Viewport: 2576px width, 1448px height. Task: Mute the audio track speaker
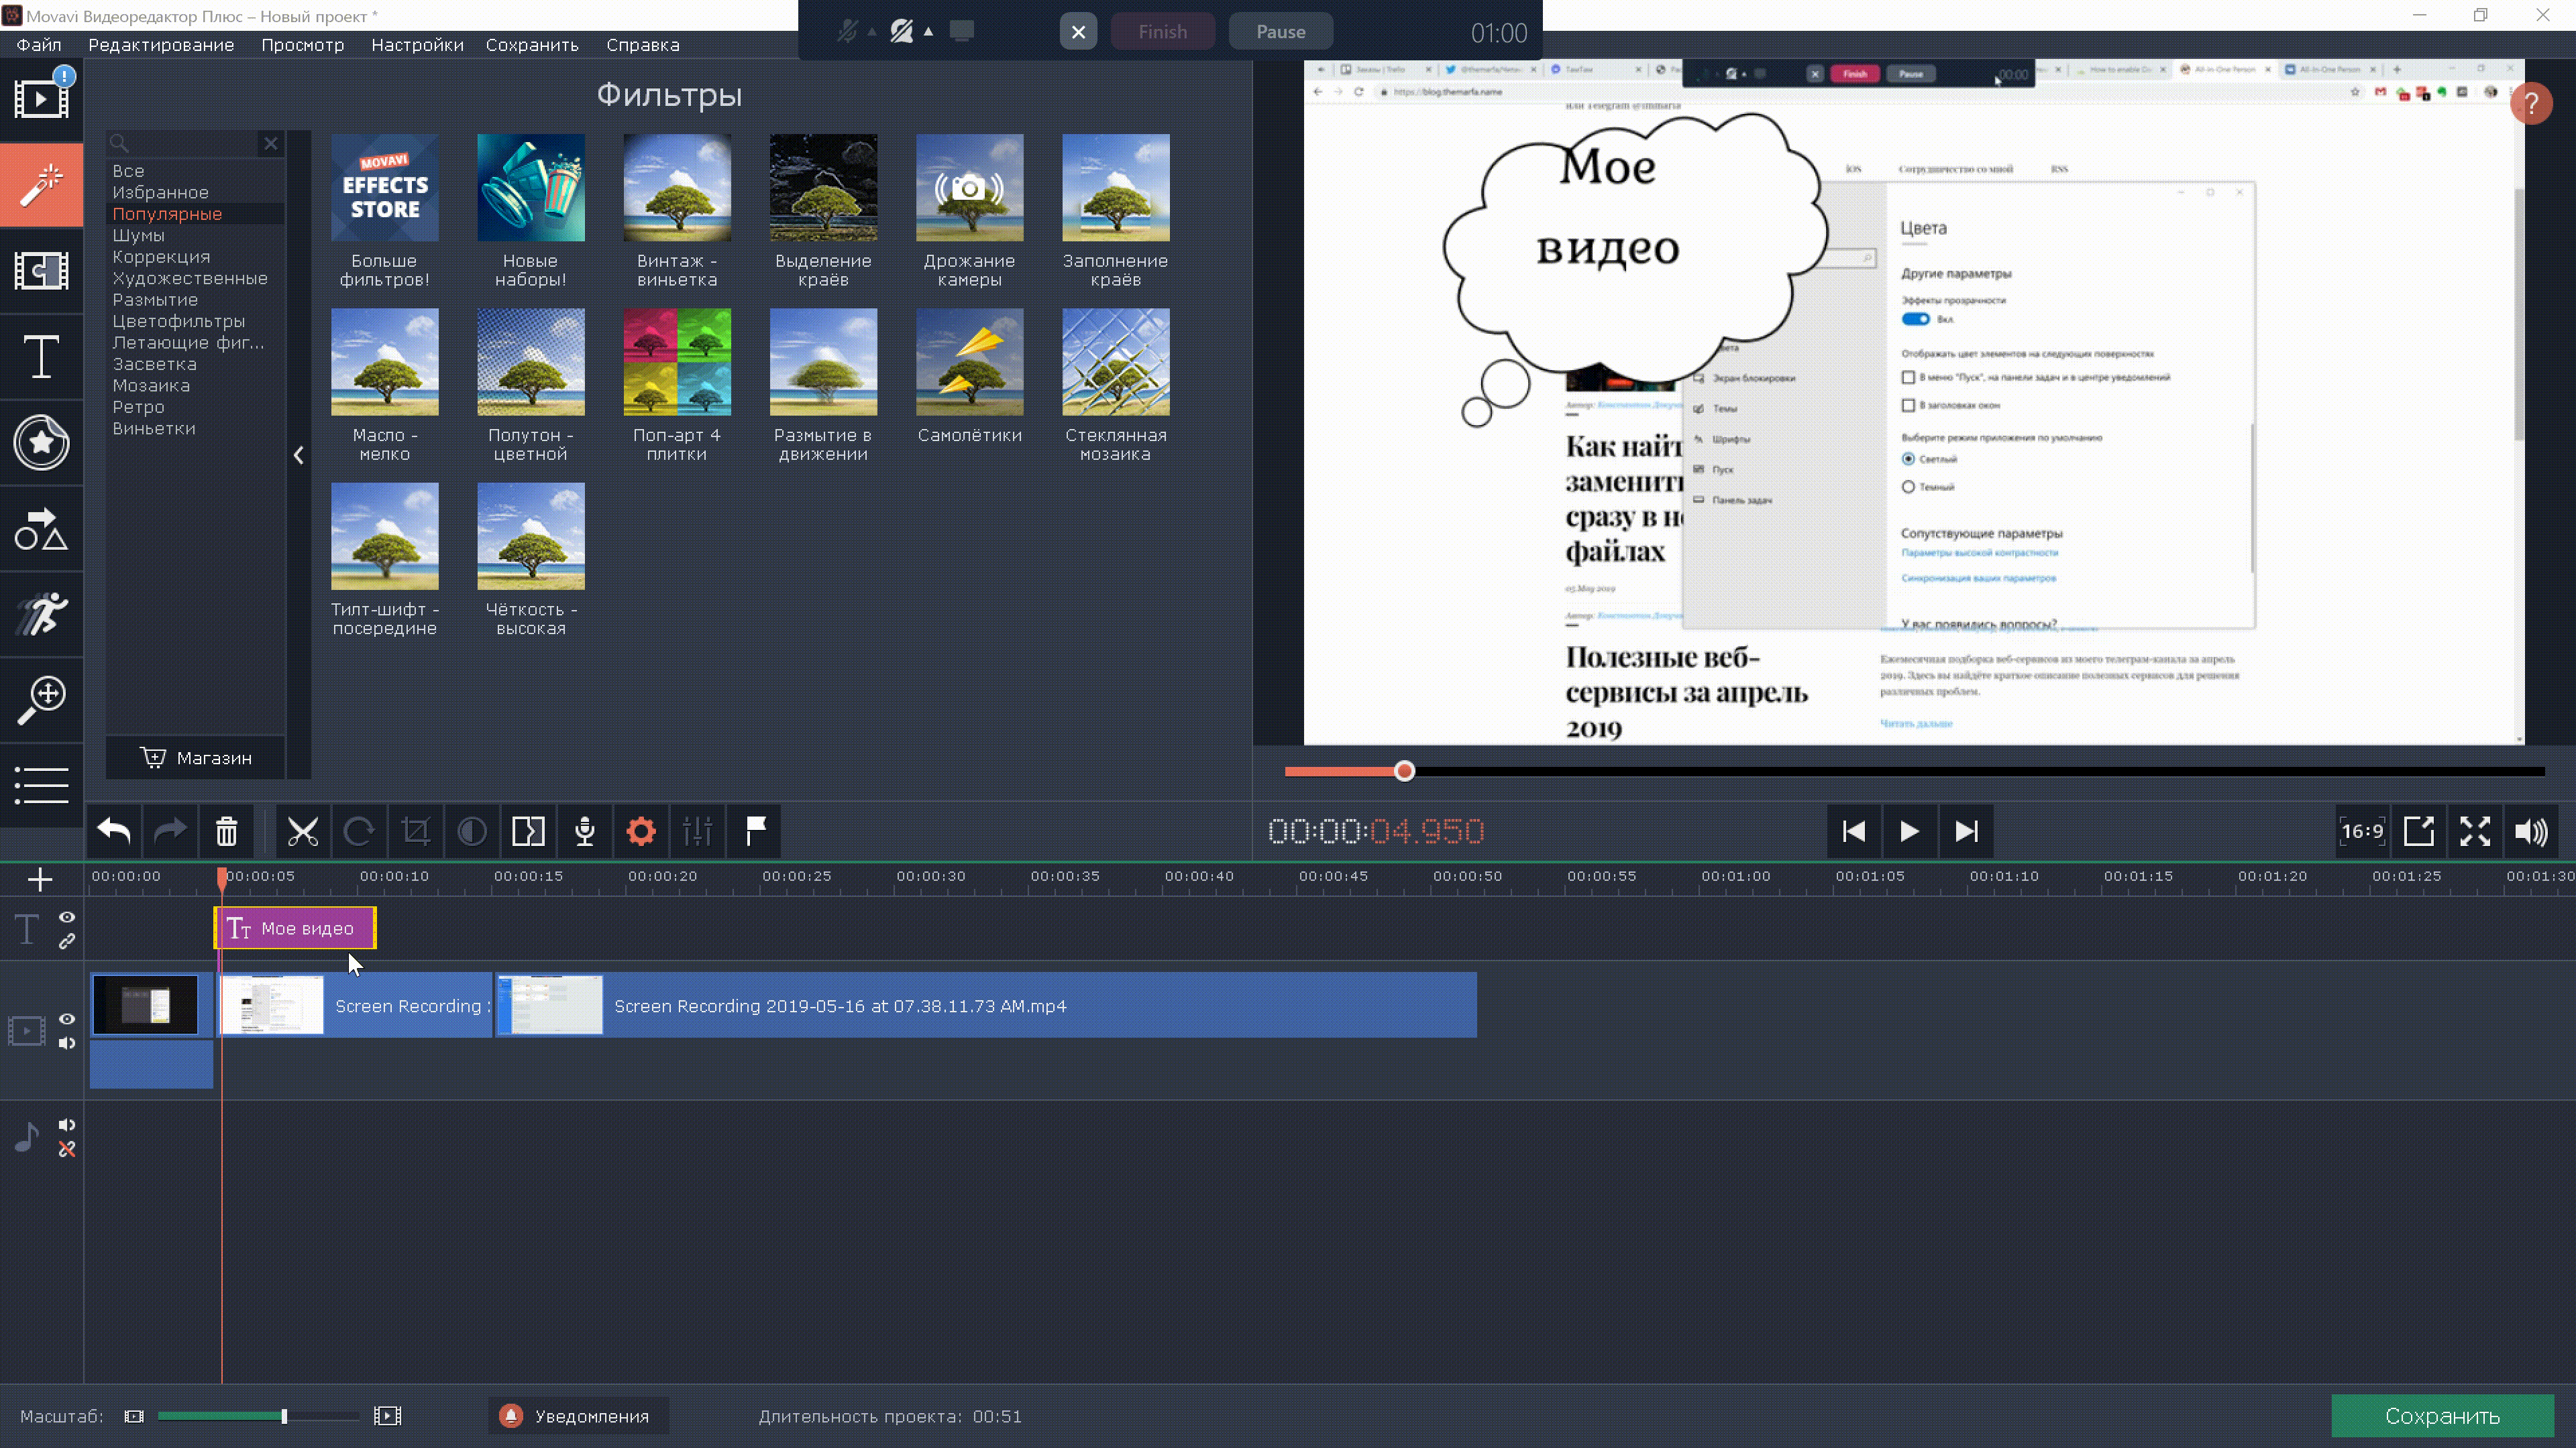[67, 1126]
